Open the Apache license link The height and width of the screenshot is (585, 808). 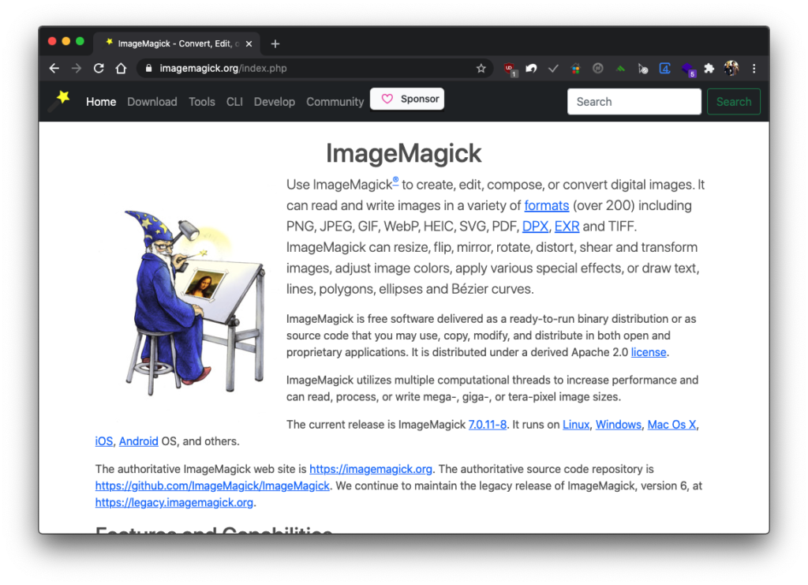point(649,352)
